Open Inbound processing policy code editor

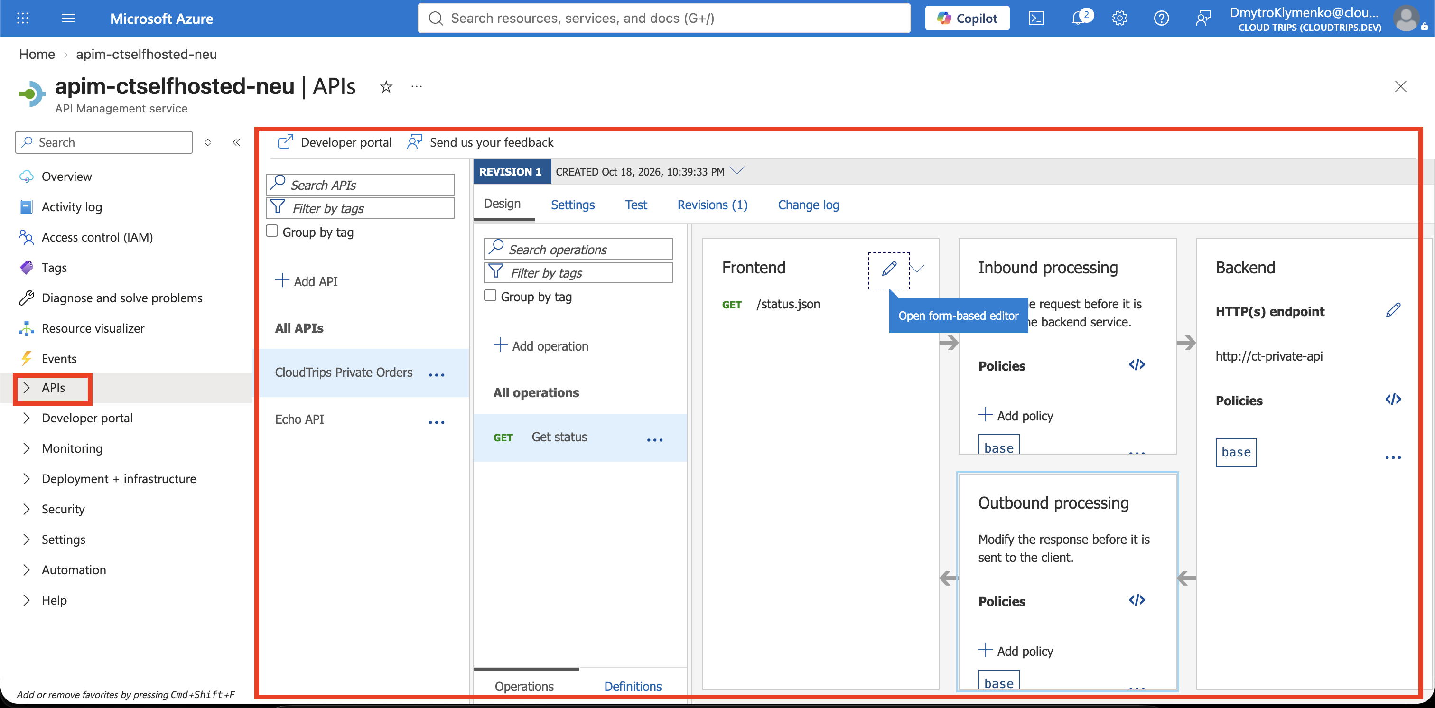point(1137,365)
